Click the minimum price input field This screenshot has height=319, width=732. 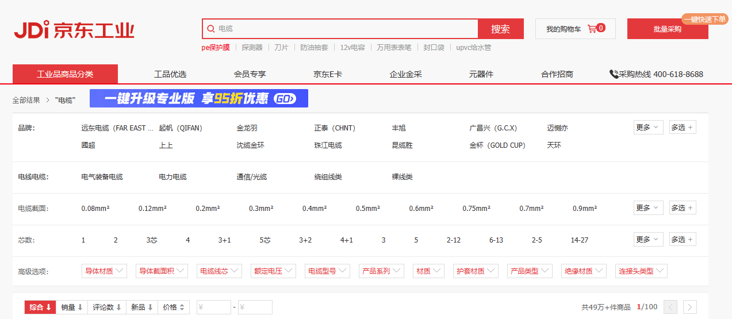pos(214,308)
